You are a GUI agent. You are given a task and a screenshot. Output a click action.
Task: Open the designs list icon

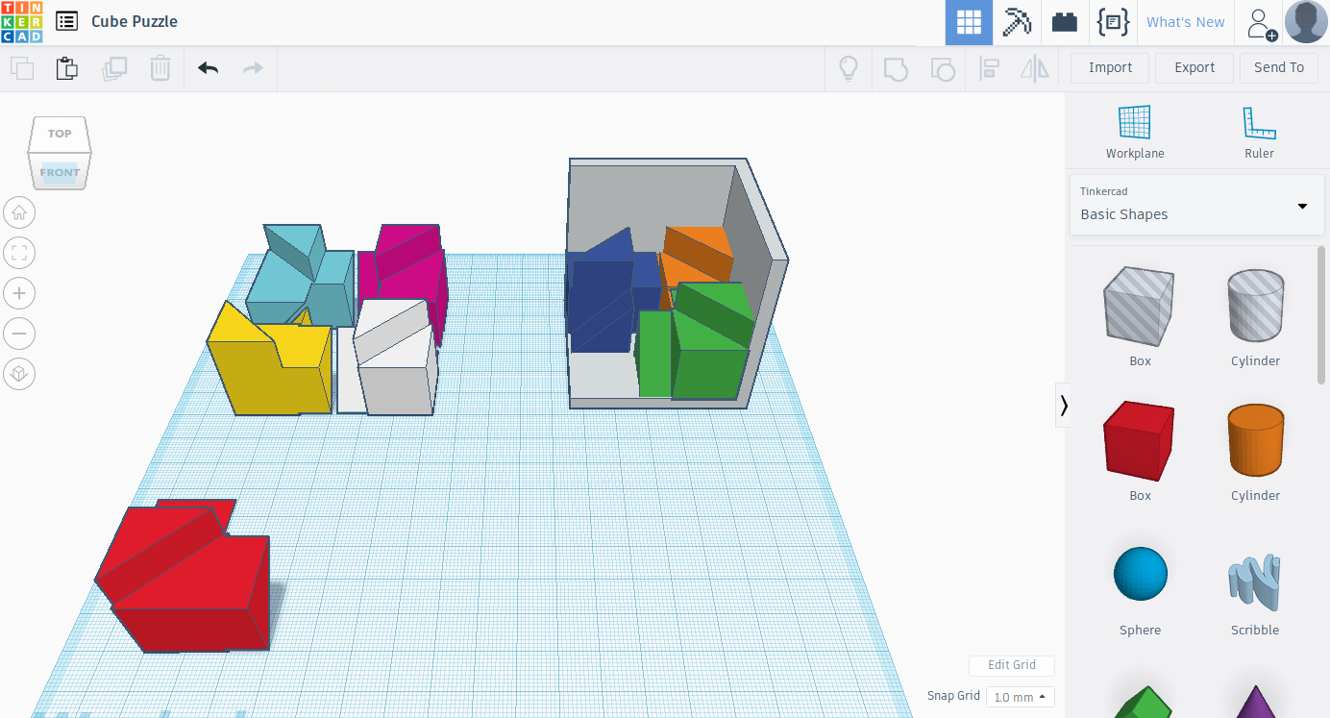(66, 21)
